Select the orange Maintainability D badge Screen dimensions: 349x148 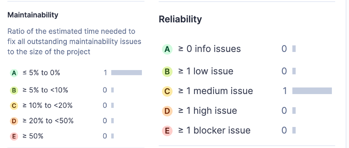click(14, 121)
